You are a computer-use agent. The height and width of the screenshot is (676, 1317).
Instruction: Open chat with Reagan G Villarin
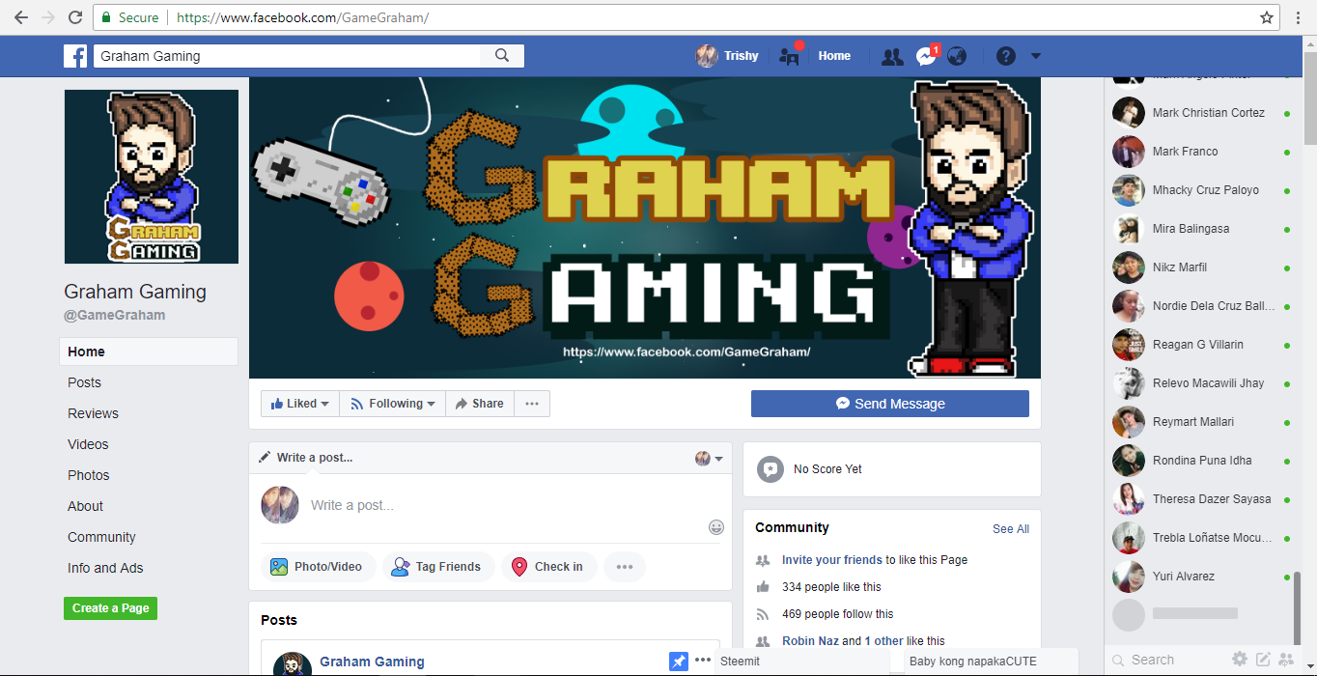(1201, 345)
